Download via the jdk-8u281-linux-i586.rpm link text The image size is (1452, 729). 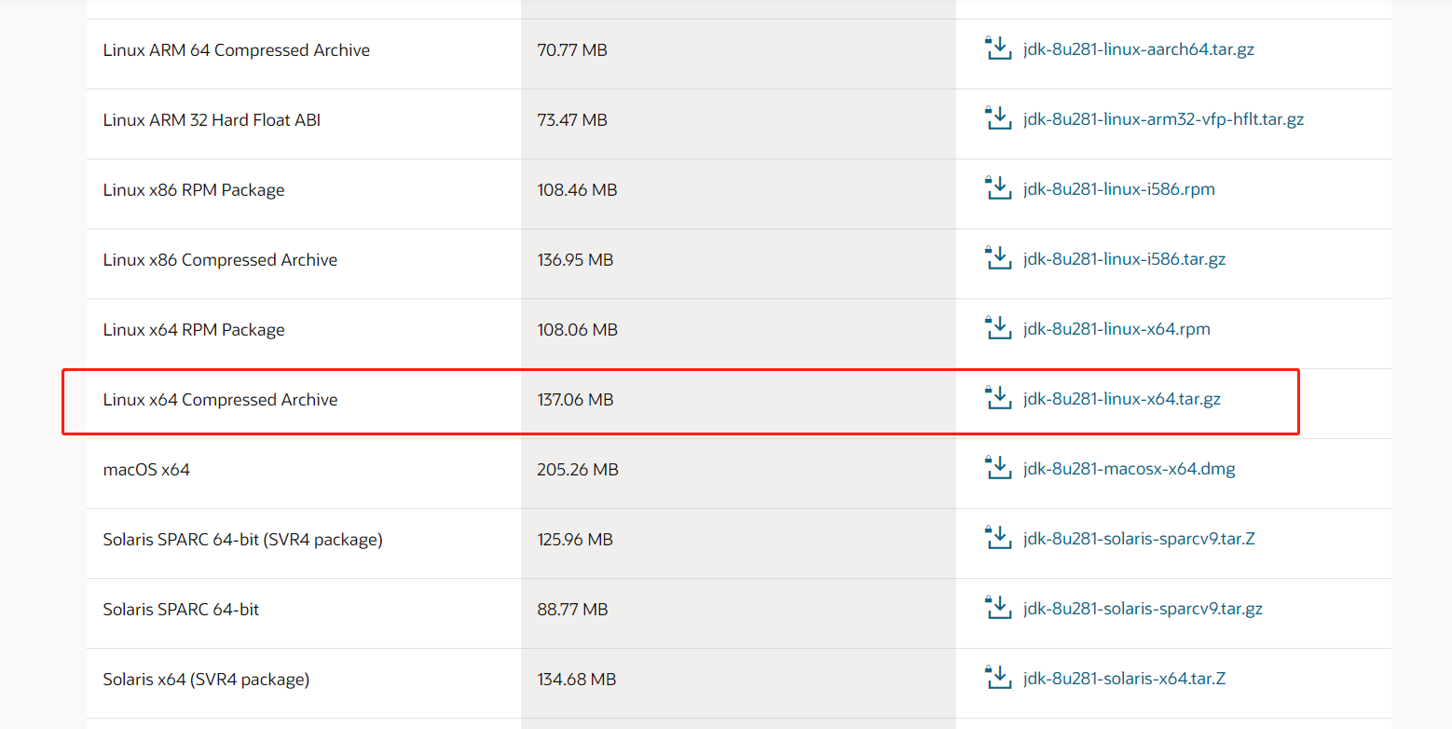pos(1118,189)
